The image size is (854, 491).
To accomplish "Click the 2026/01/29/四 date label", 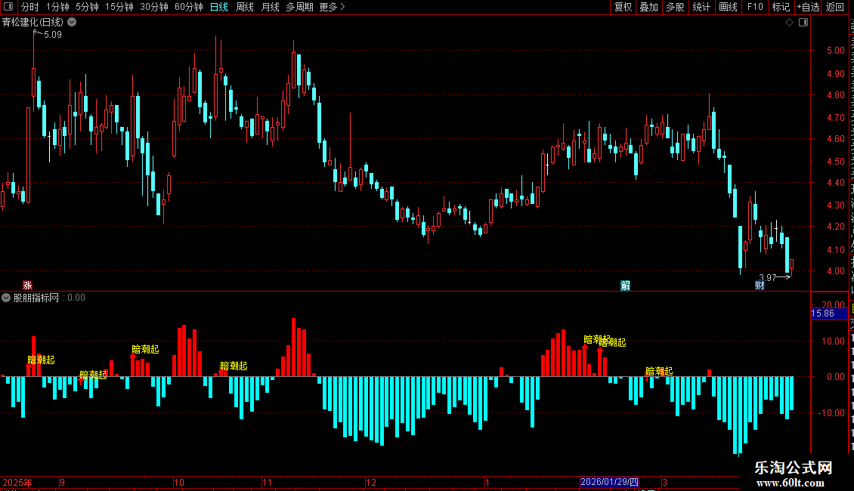I will click(x=609, y=482).
